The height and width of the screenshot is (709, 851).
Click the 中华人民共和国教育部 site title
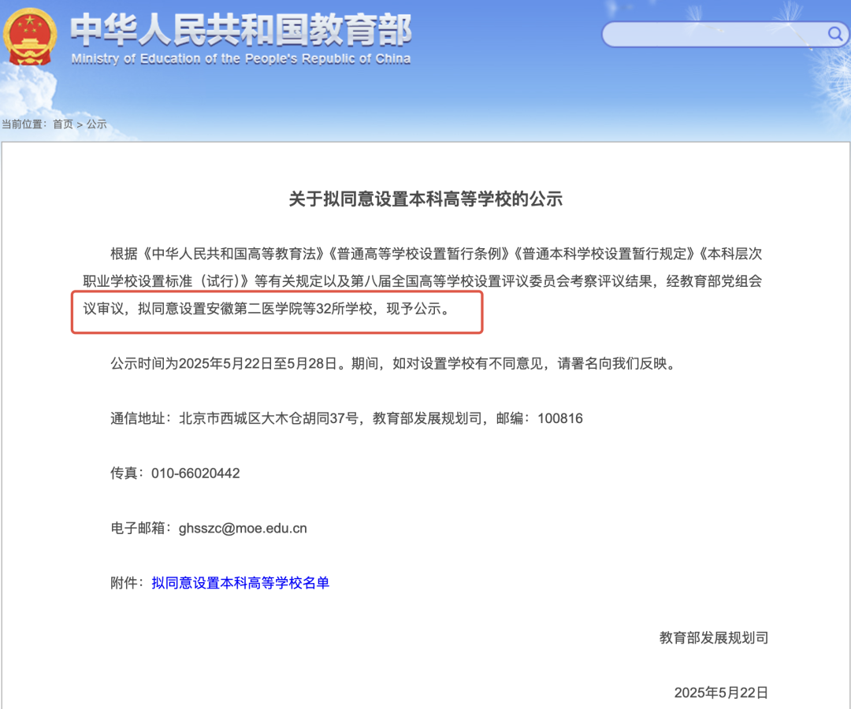tap(241, 30)
